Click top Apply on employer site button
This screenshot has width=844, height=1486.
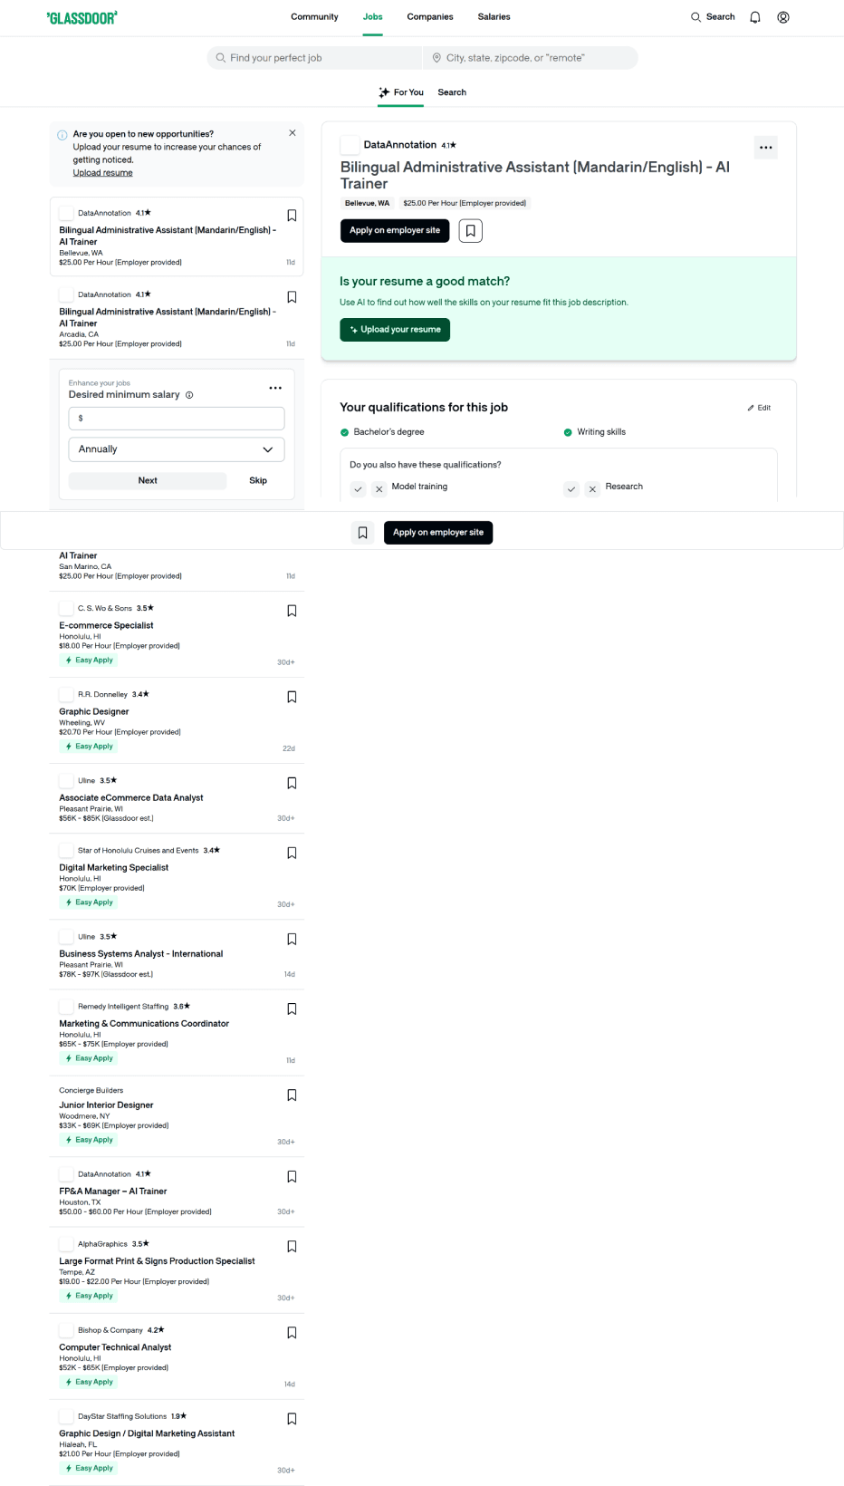(395, 231)
